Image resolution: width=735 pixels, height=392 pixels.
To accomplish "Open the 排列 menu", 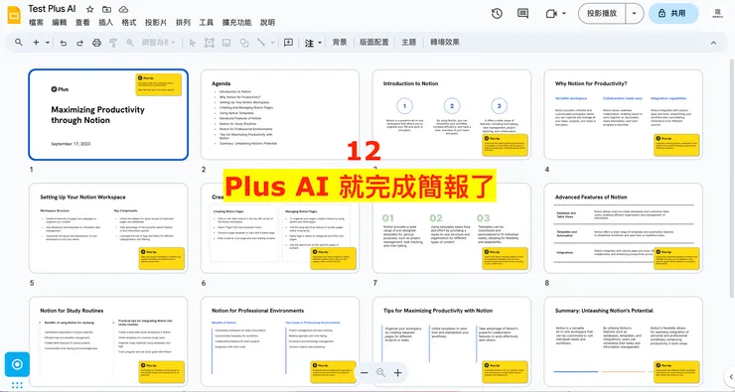I will pyautogui.click(x=183, y=23).
